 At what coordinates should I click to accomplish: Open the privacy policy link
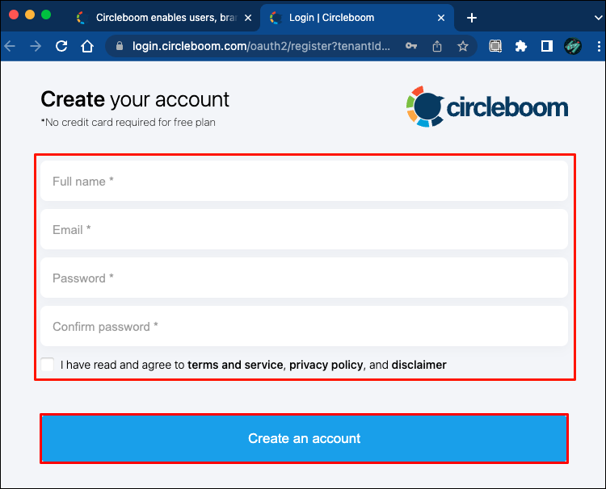326,365
